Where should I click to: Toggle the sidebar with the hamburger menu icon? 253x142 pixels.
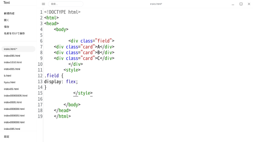(43, 4)
